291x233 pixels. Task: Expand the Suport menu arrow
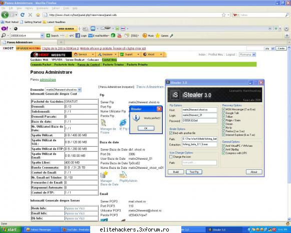(138, 55)
